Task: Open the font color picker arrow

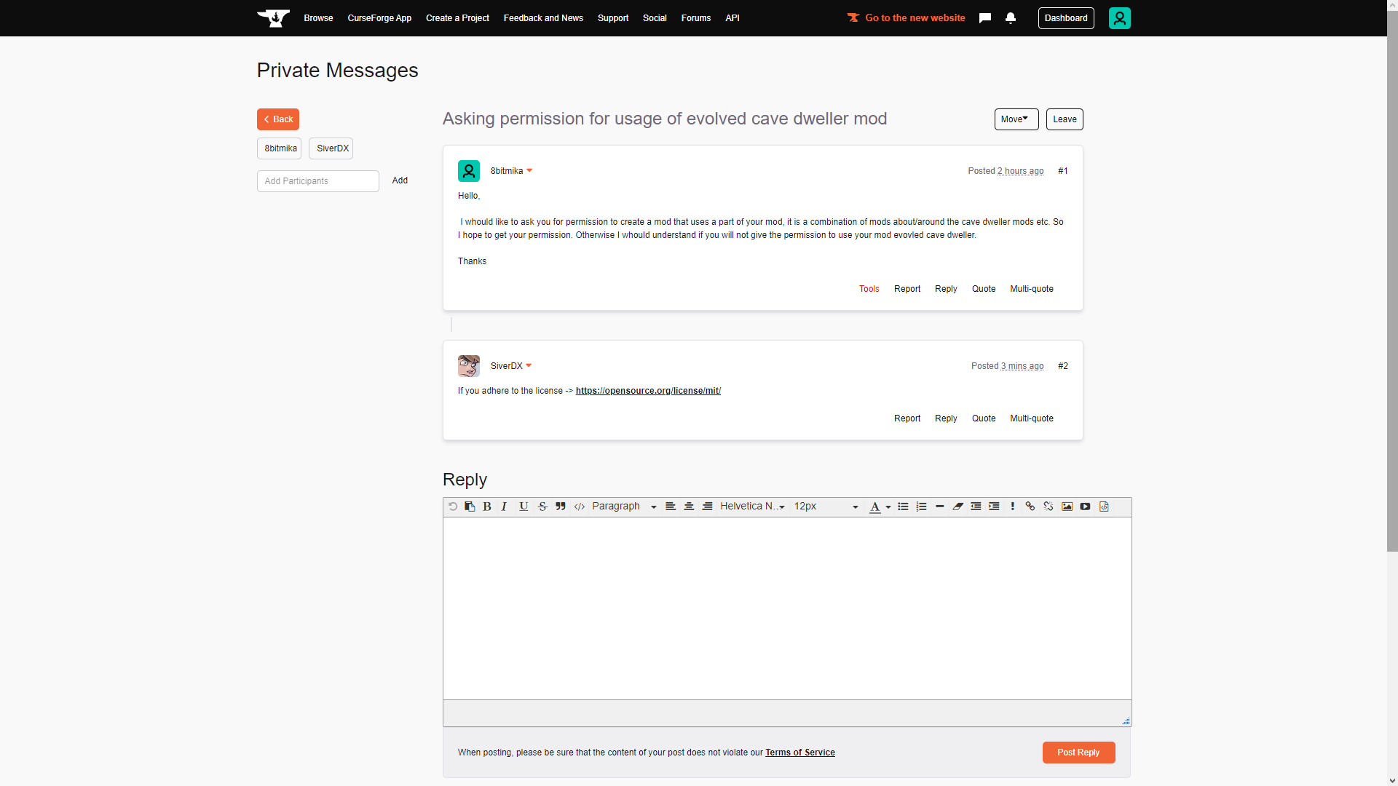Action: pos(888,507)
